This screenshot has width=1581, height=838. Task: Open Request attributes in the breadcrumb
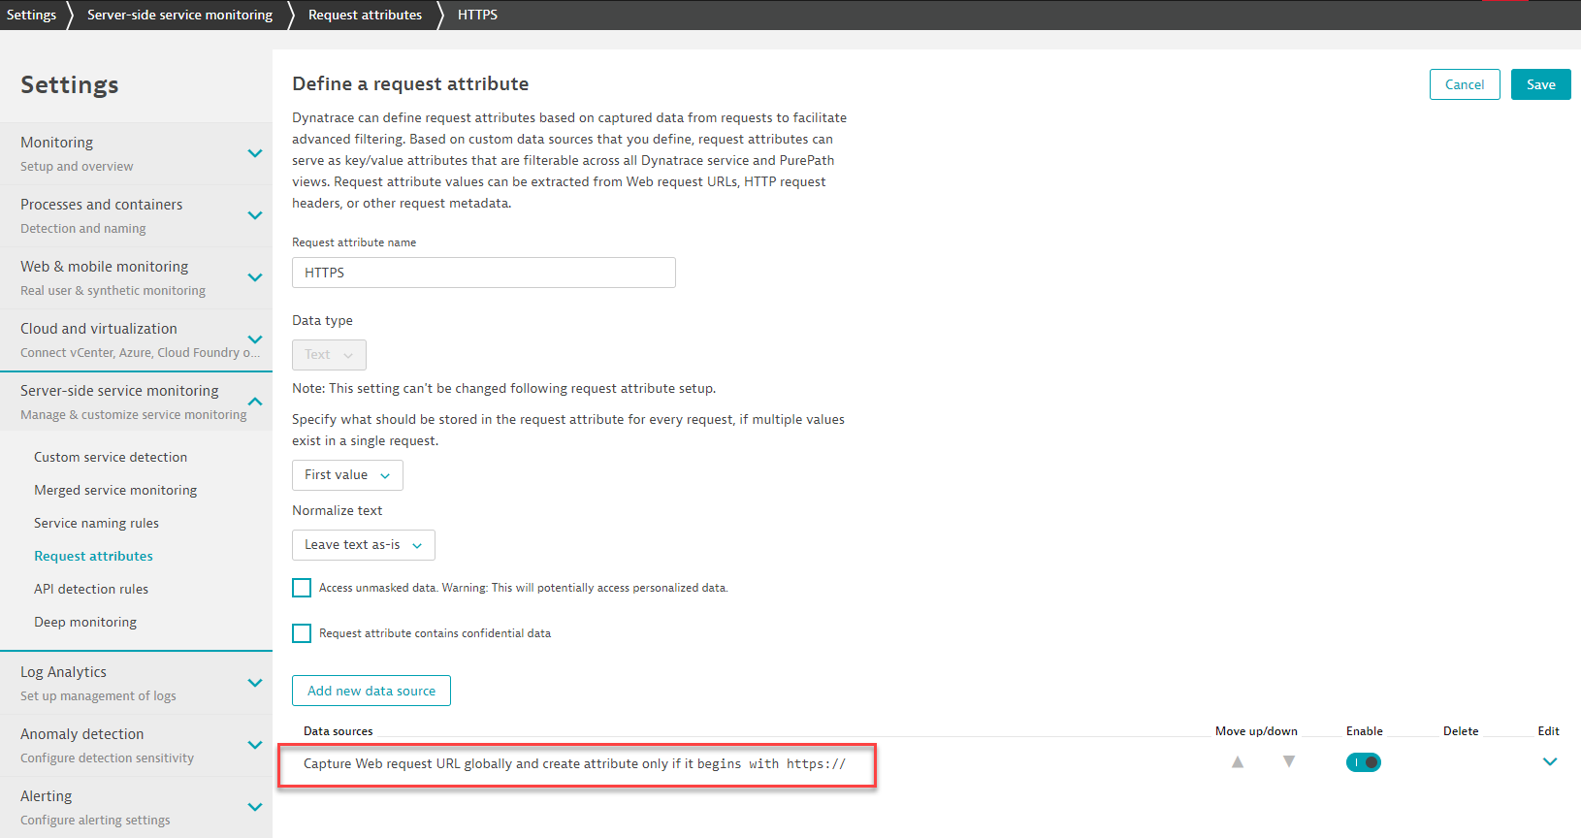[365, 15]
